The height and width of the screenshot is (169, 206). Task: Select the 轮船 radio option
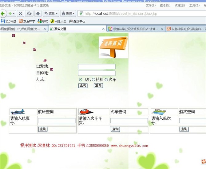point(93,80)
